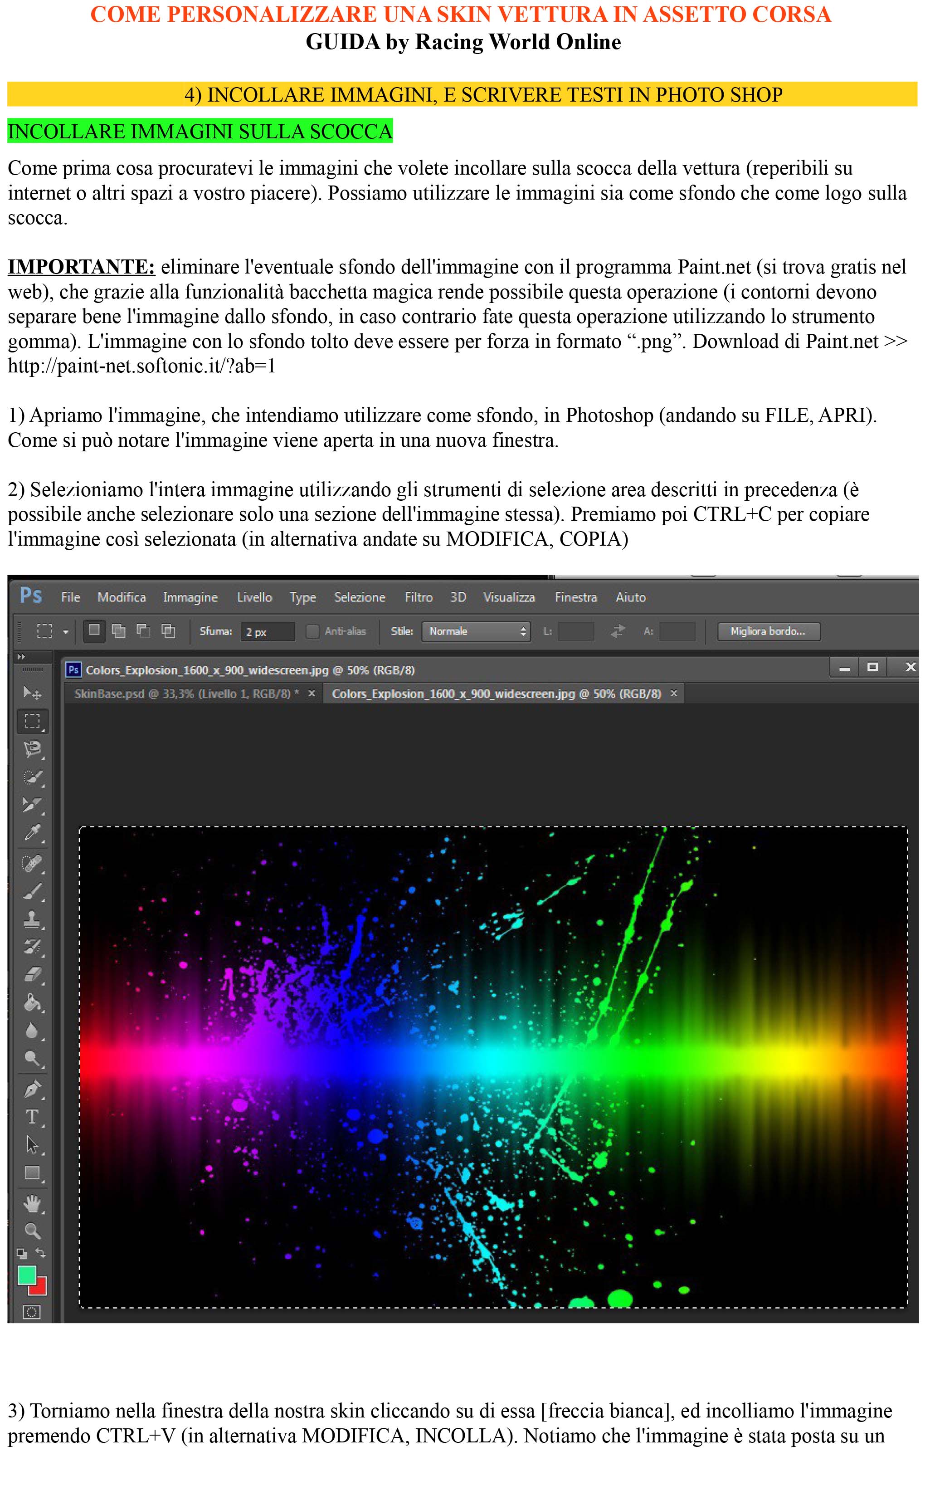Image resolution: width=935 pixels, height=1505 pixels.
Task: Click the green foreground color swatch
Action: click(x=27, y=1275)
